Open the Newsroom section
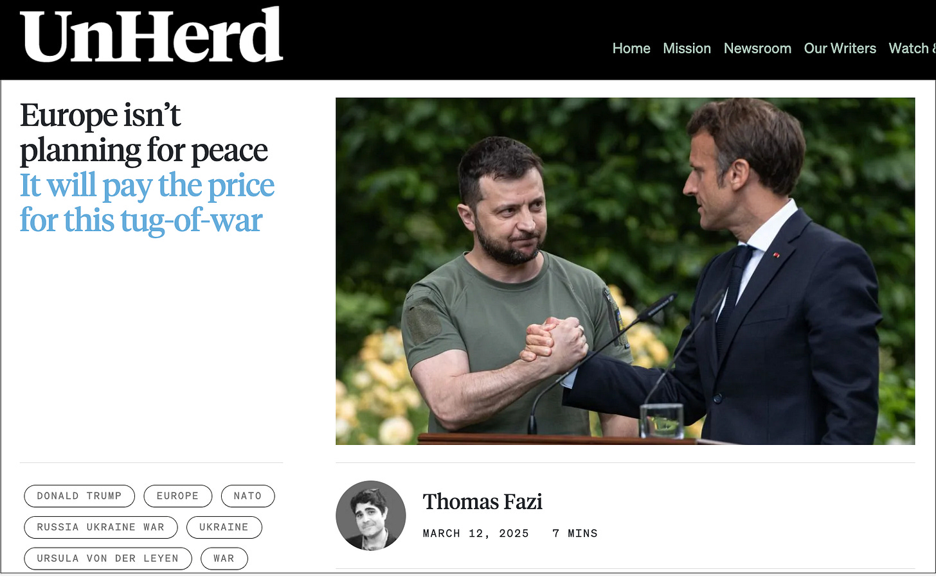This screenshot has height=583, width=936. 757,48
